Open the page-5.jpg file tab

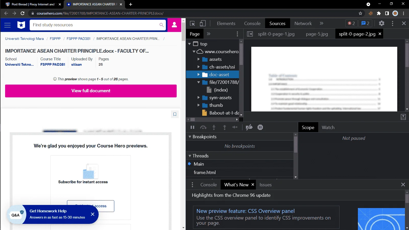[x=317, y=34]
